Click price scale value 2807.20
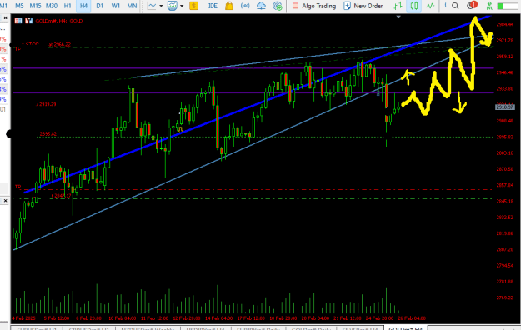521x330 pixels. [x=504, y=249]
